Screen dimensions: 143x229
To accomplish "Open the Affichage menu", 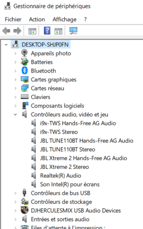I will (x=65, y=19).
